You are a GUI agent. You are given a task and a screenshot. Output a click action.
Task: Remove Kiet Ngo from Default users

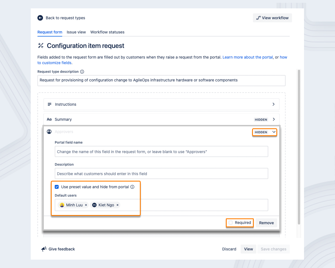(x=118, y=205)
